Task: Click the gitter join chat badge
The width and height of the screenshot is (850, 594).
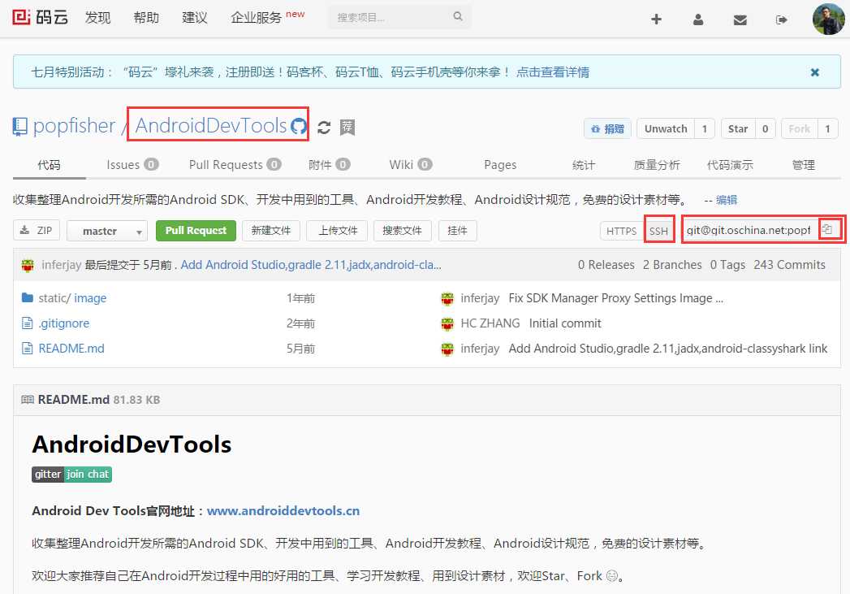Action: [71, 474]
